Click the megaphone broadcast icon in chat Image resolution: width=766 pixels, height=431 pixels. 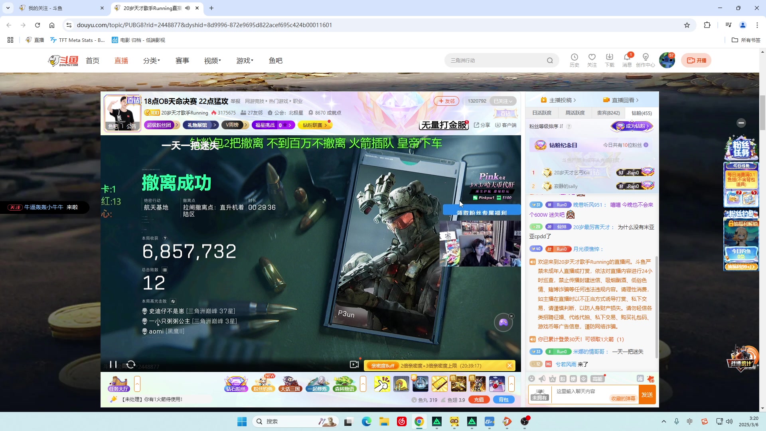(x=542, y=379)
